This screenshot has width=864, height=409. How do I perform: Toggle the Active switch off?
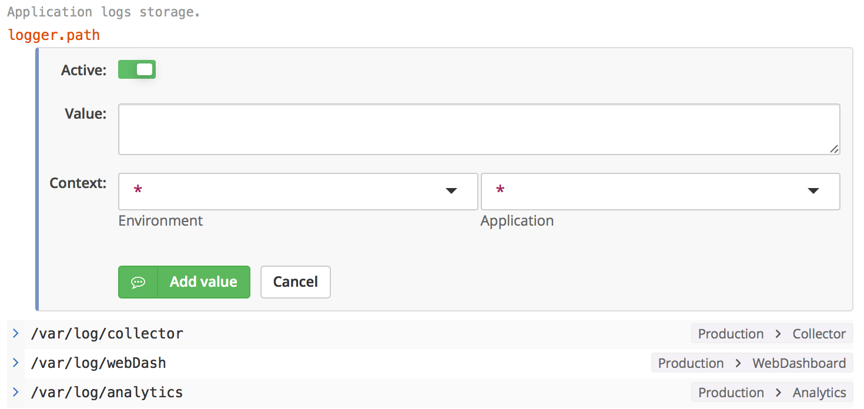[137, 70]
